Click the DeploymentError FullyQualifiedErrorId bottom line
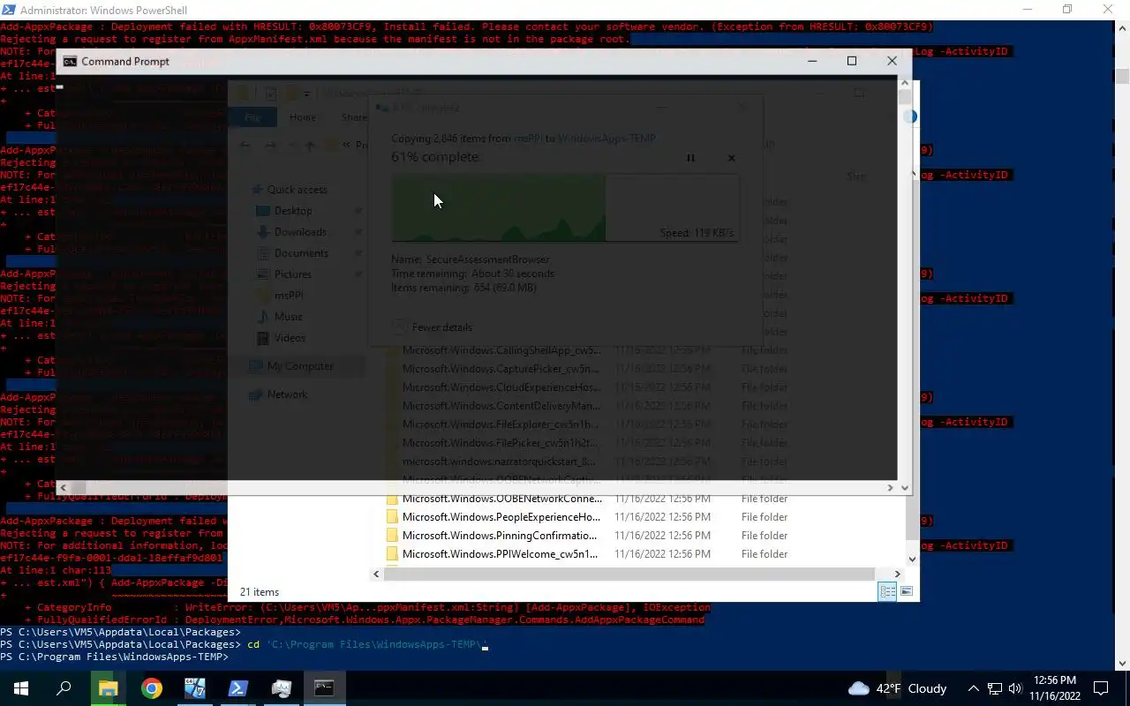1130x706 pixels. (364, 620)
